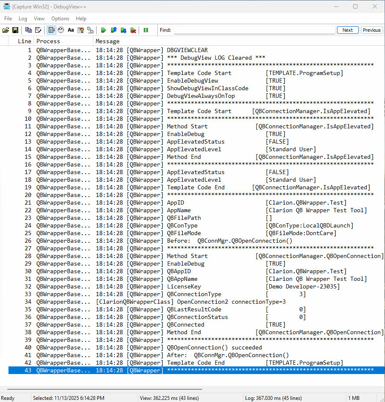The height and width of the screenshot is (402, 385).
Task: Open the File menu
Action: click(8, 19)
